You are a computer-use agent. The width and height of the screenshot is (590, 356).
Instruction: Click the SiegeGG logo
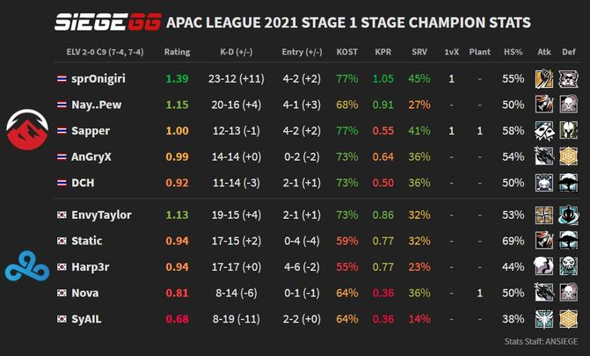click(x=108, y=22)
